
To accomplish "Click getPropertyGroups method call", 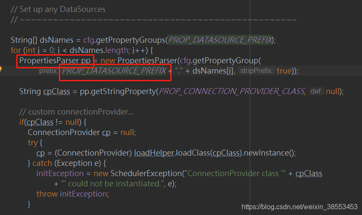I will pos(131,40).
